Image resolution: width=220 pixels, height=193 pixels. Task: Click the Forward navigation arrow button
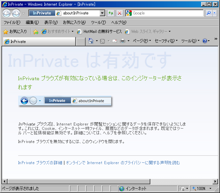tap(16, 13)
